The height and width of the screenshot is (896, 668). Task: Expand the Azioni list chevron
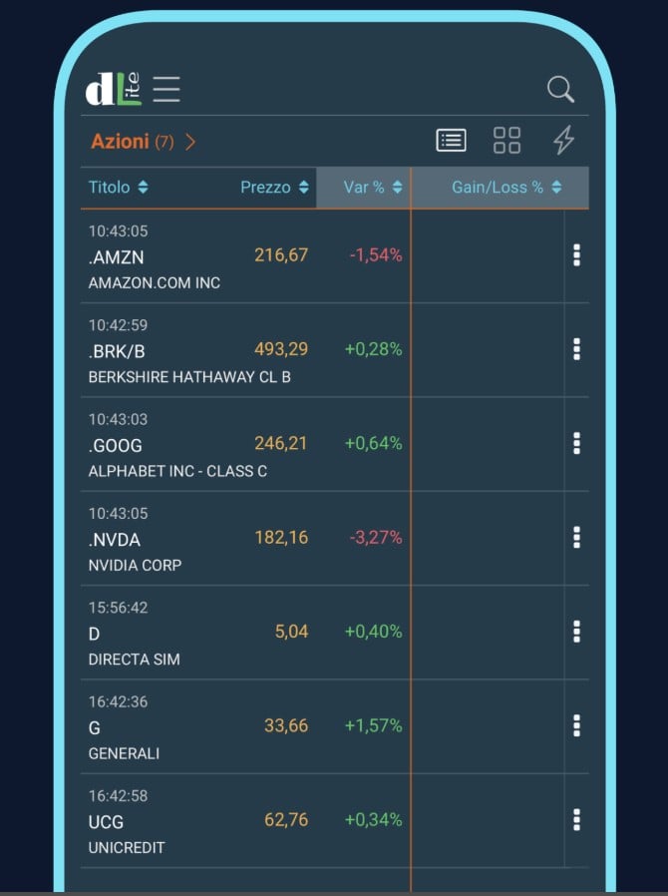click(x=190, y=142)
